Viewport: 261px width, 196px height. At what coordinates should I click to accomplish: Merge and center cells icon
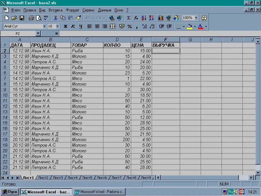coord(113,26)
